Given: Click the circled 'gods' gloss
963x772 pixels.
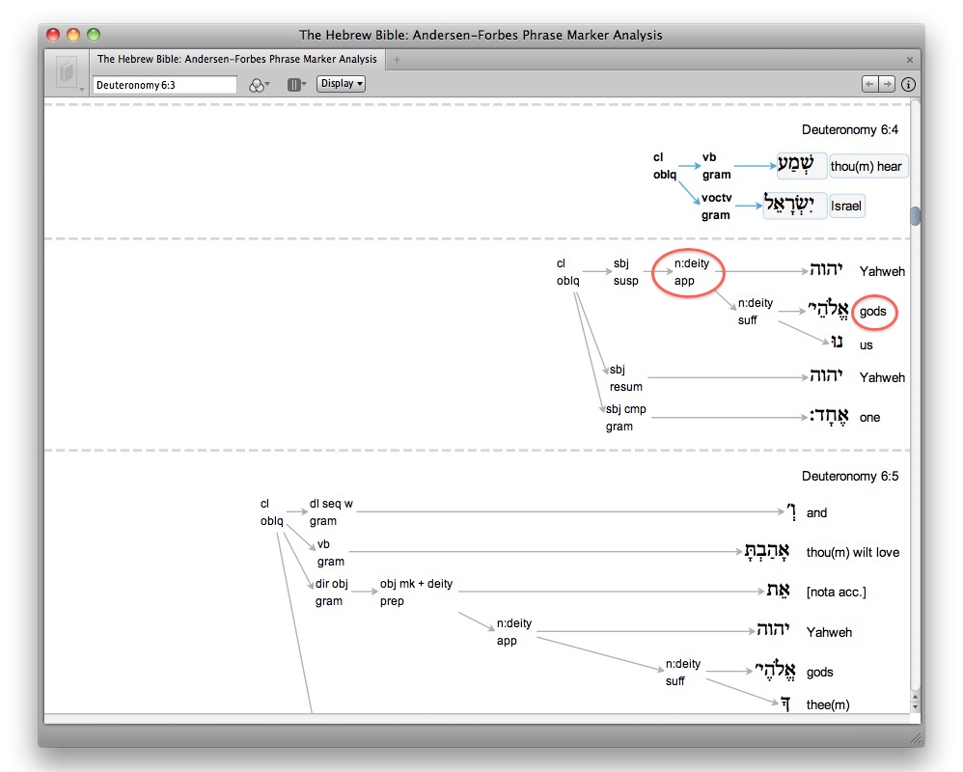Looking at the screenshot, I should pyautogui.click(x=873, y=312).
